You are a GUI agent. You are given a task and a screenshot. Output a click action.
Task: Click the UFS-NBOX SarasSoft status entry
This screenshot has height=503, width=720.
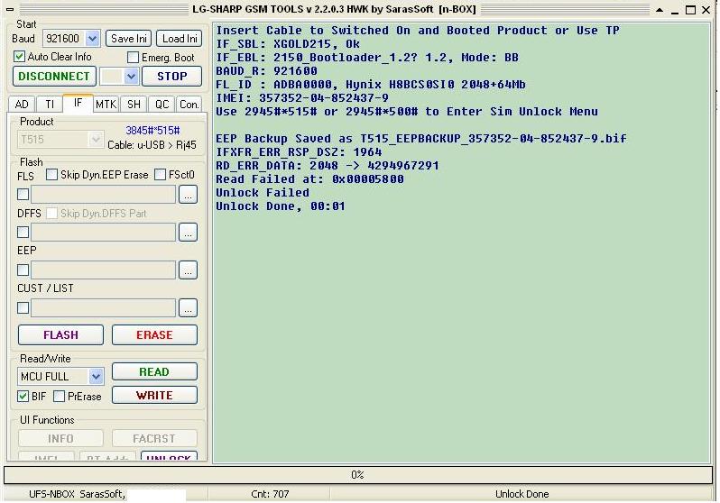78,494
